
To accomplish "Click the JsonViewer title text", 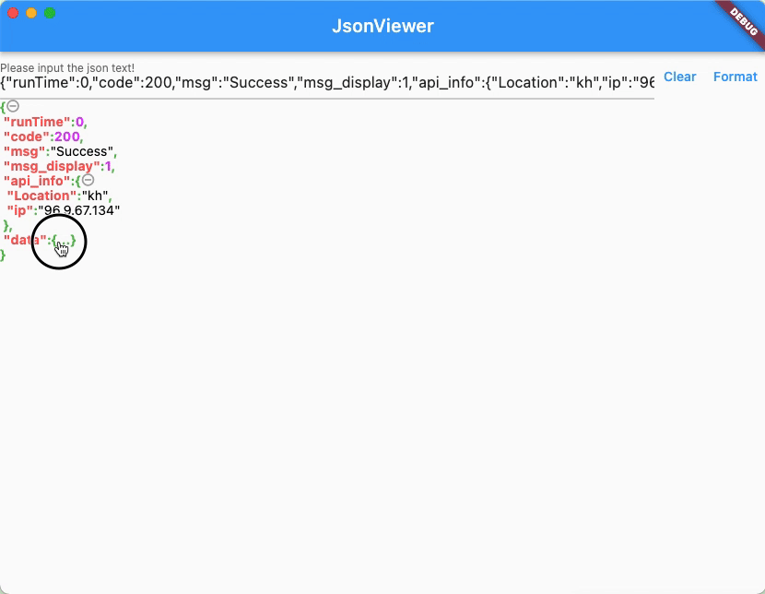I will [383, 26].
